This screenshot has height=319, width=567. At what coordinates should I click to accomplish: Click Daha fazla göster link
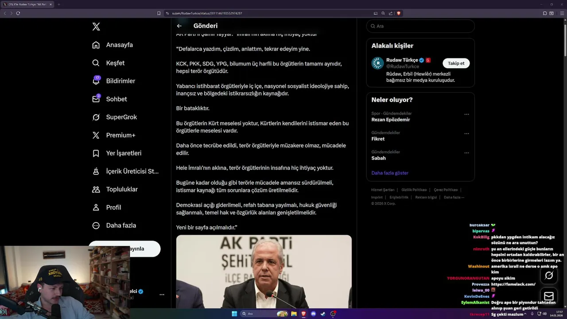pos(390,173)
